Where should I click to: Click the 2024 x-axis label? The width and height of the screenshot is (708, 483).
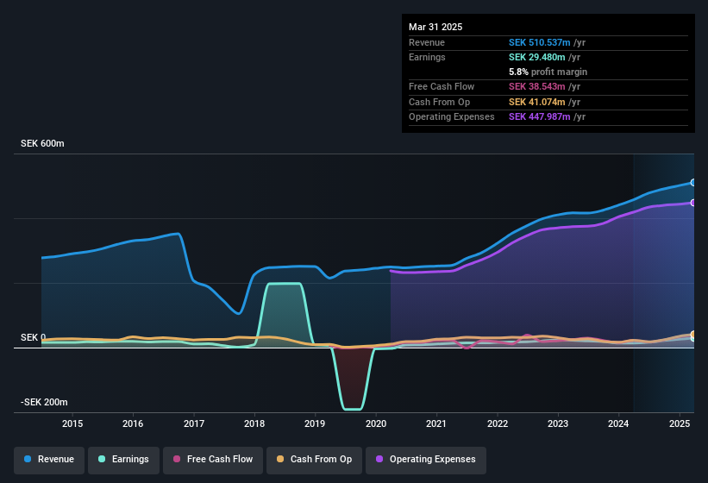click(x=618, y=423)
